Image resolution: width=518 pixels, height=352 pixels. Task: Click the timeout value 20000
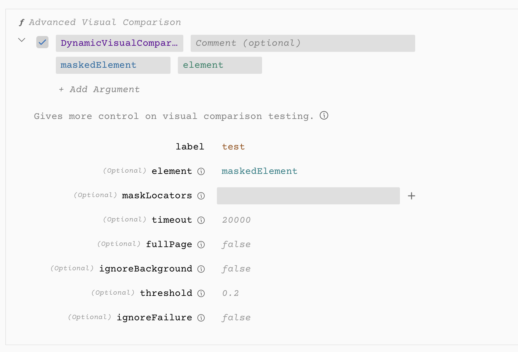point(236,220)
